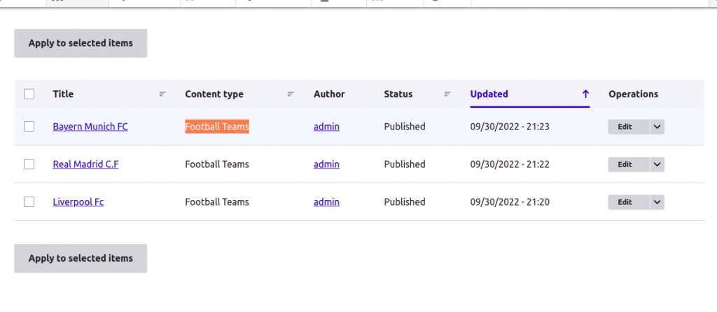Image resolution: width=717 pixels, height=312 pixels.
Task: Click bottom Apply to selected items button
Action: coord(81,258)
